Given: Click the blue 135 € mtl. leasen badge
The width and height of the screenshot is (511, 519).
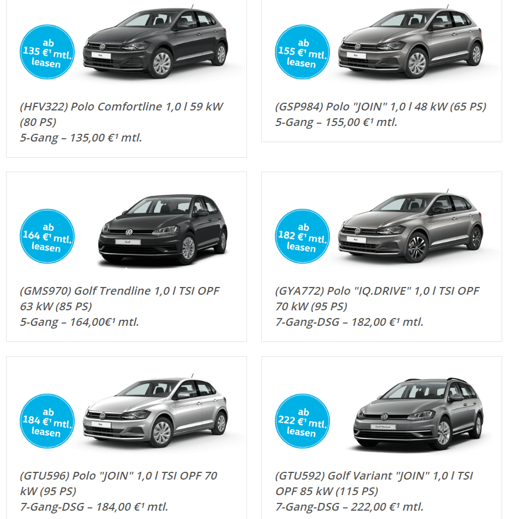Looking at the screenshot, I should tap(47, 52).
